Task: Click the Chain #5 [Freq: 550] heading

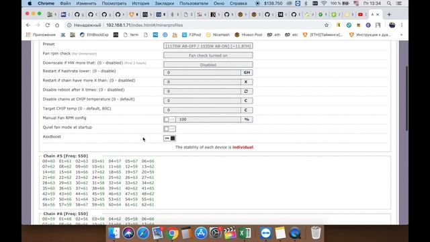Action: pos(66,156)
